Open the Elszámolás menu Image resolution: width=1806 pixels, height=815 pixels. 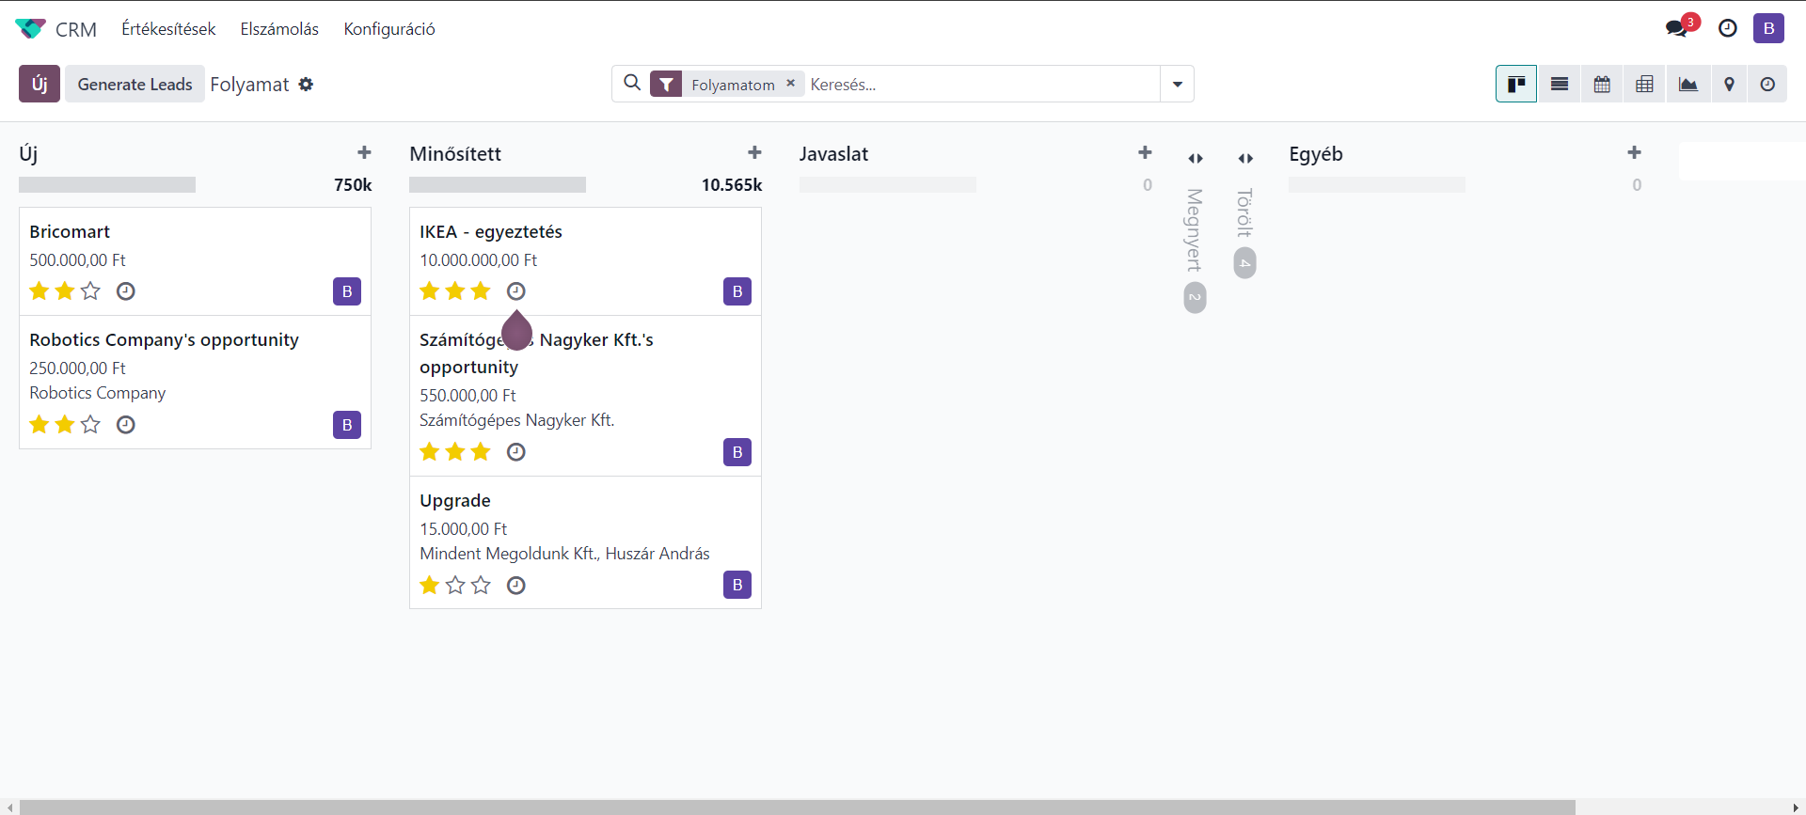279,29
